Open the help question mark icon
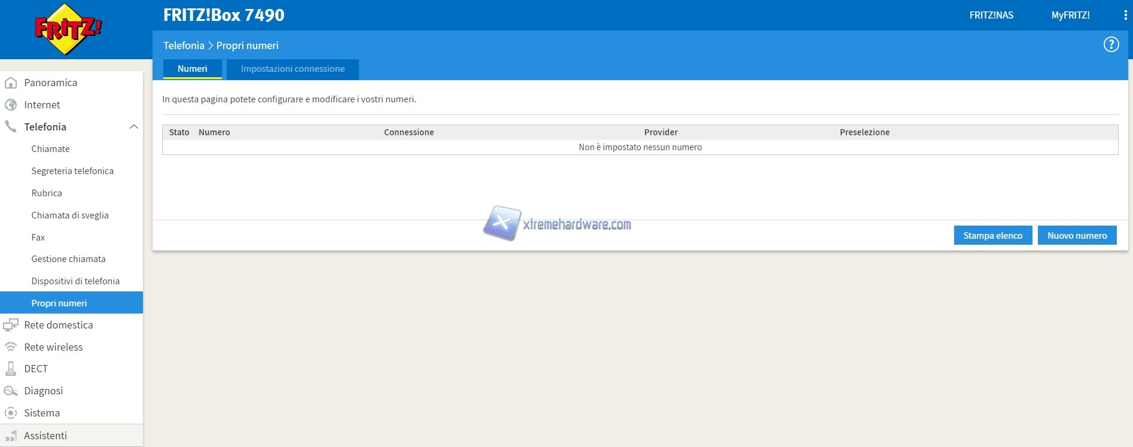Viewport: 1133px width, 447px height. pos(1111,45)
